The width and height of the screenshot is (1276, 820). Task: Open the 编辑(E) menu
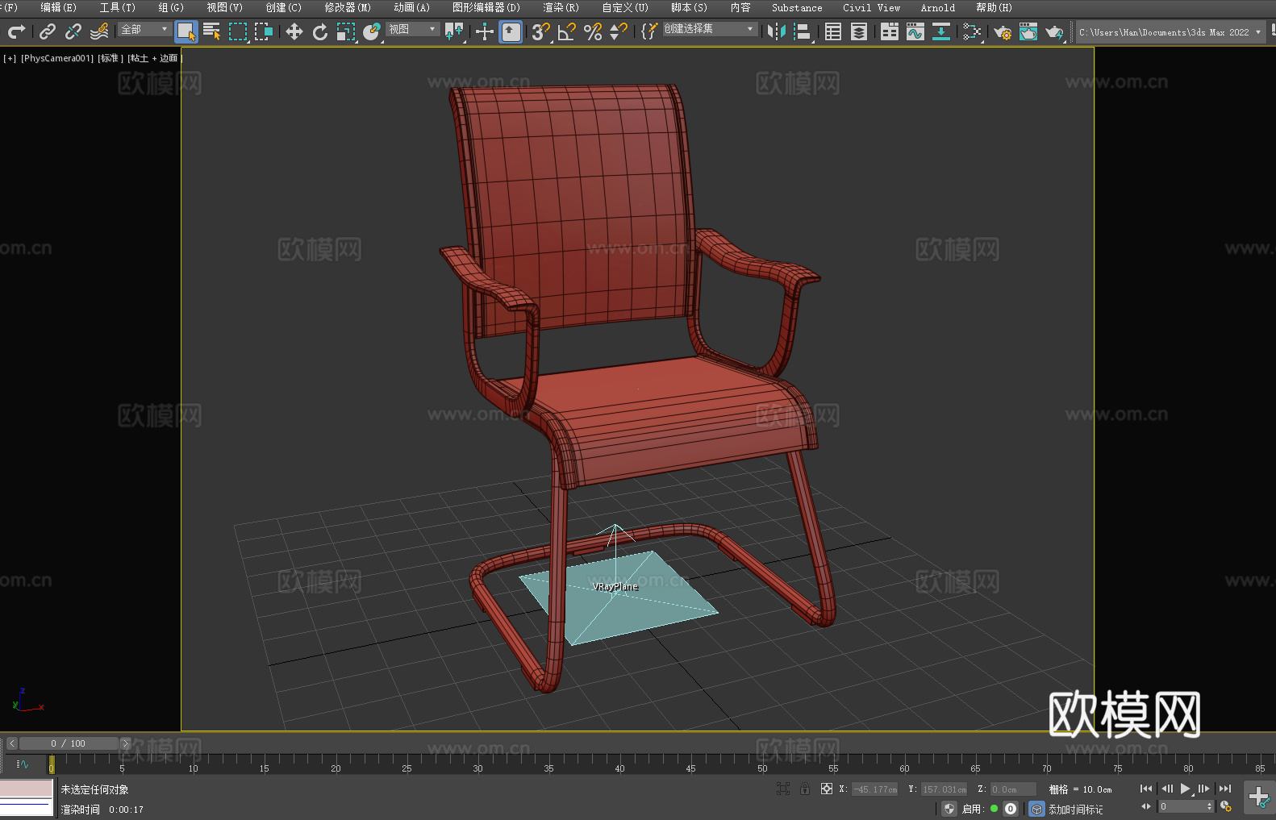[58, 7]
